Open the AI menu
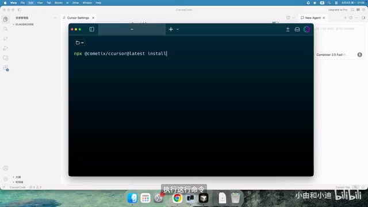 coord(67,3)
